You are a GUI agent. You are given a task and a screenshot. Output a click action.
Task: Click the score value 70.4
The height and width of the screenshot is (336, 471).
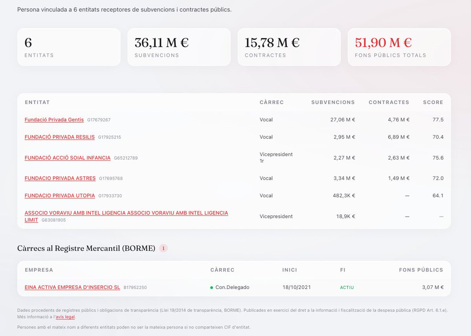(438, 137)
